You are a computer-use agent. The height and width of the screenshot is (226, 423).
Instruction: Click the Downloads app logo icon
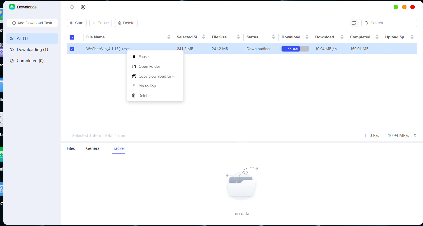point(12,7)
